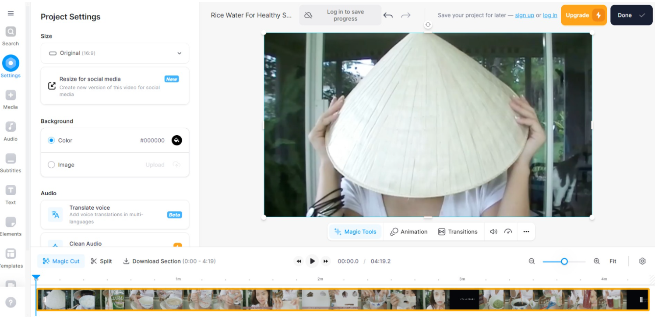The width and height of the screenshot is (655, 317).
Task: Open the Media sidebar panel
Action: tap(11, 99)
